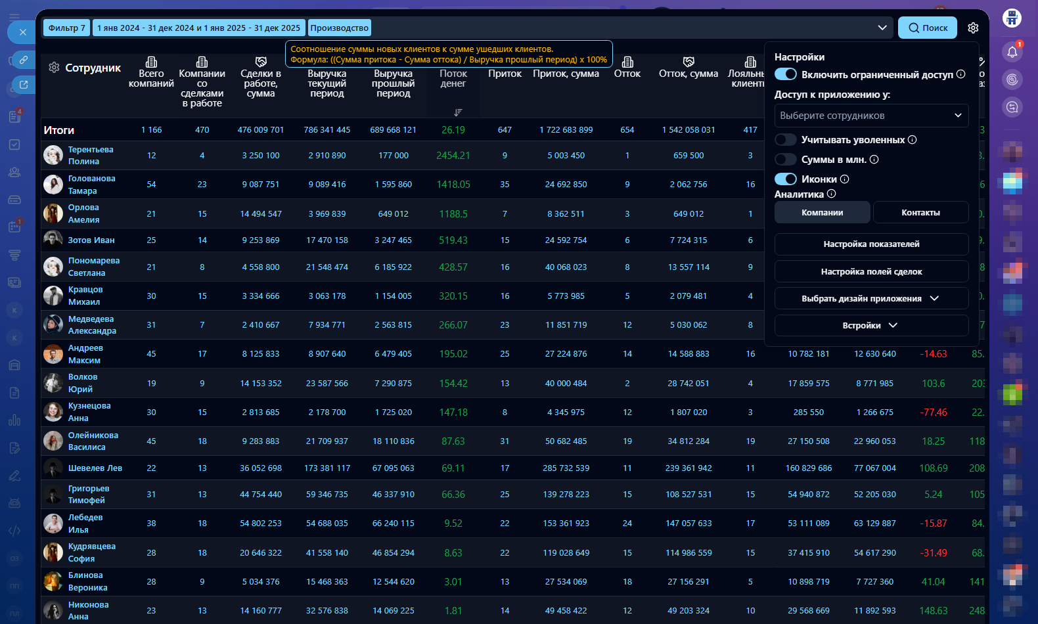Open Настройка показателей button
Viewport: 1038px width, 624px height.
coord(871,244)
